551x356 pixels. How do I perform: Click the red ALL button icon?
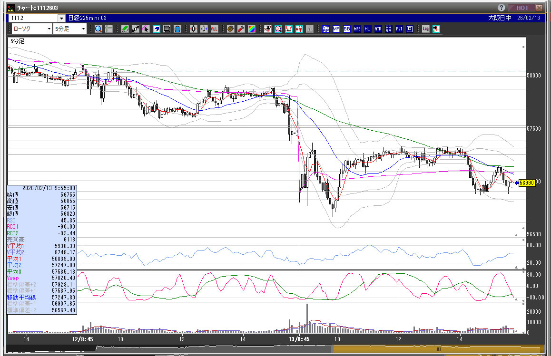214,29
